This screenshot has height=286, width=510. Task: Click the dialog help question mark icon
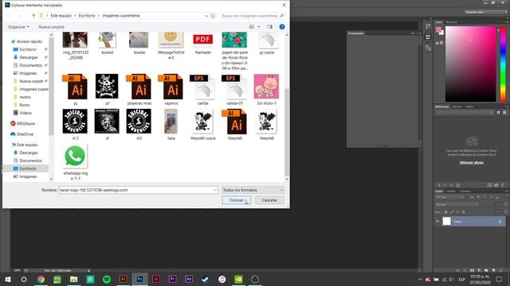[282, 26]
